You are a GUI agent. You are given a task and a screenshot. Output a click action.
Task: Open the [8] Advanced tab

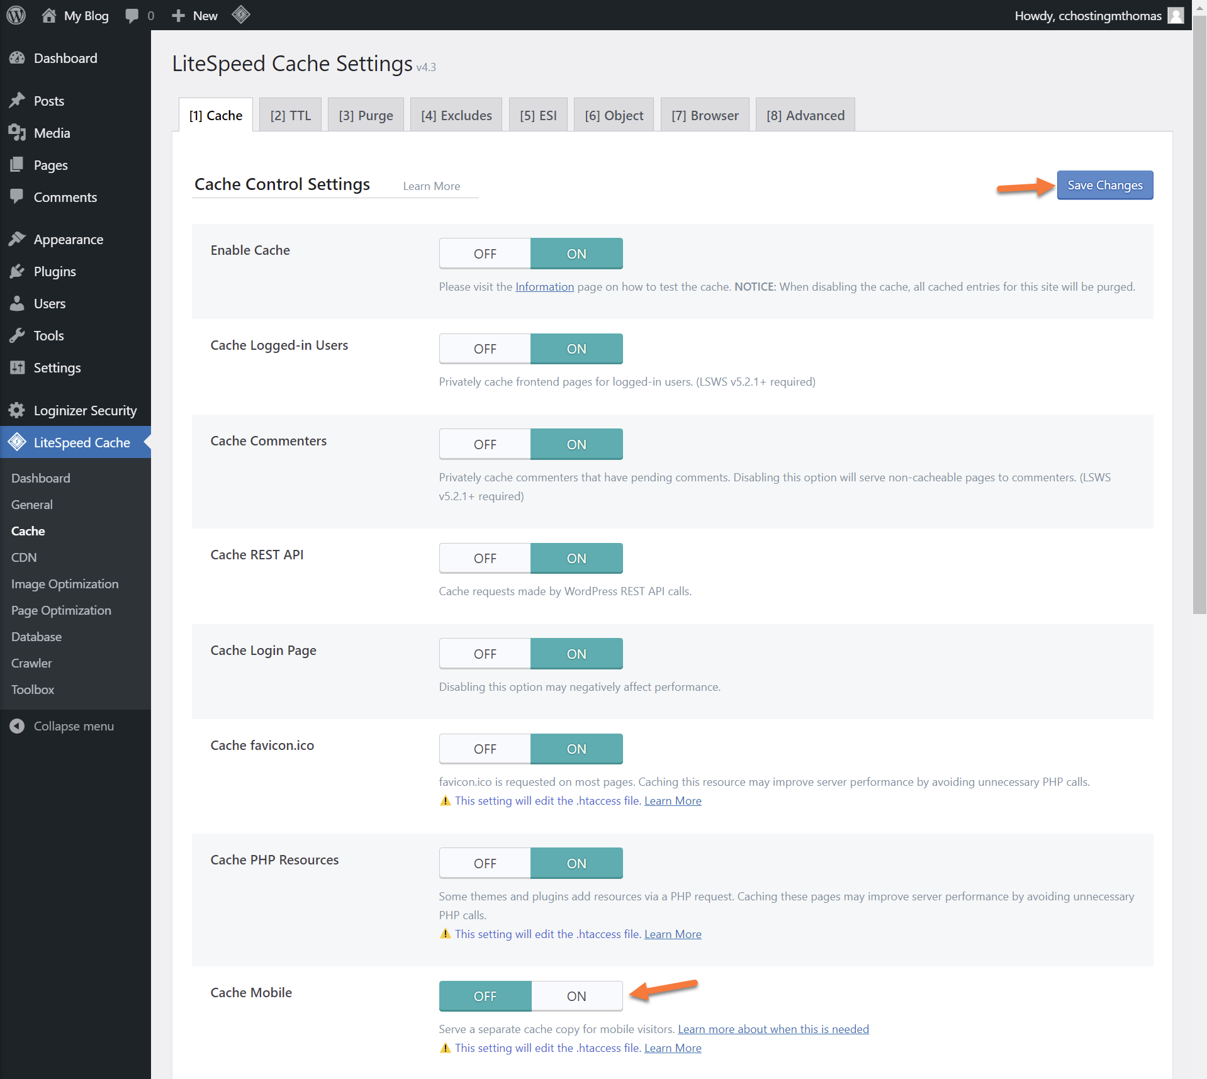click(x=805, y=115)
